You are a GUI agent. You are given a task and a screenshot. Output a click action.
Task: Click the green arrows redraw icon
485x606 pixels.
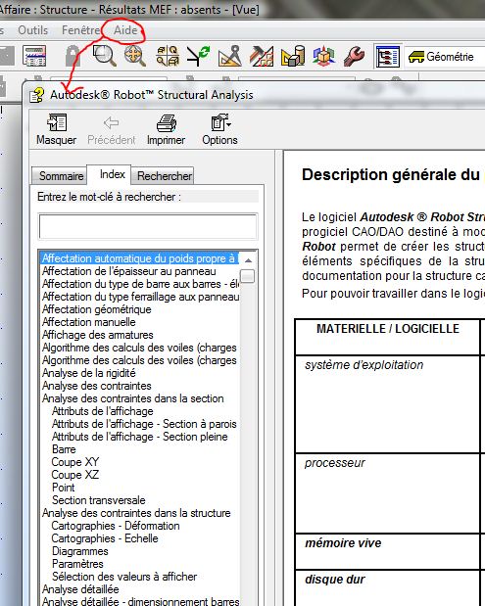click(x=198, y=56)
